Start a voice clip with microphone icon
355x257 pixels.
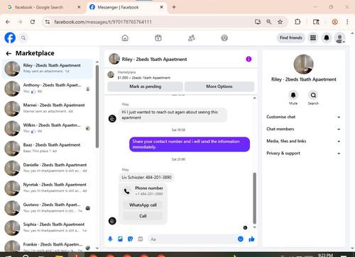(x=110, y=239)
